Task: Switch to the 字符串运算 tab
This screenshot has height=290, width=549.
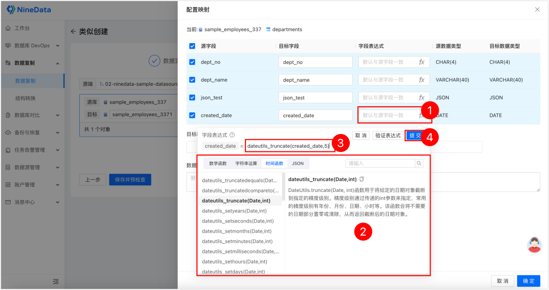Action: click(x=246, y=164)
